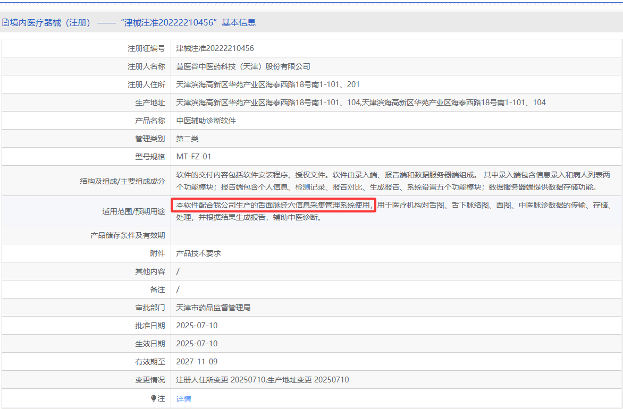Click expiry date 2027-11-09
The height and width of the screenshot is (409, 623).
pyautogui.click(x=197, y=362)
